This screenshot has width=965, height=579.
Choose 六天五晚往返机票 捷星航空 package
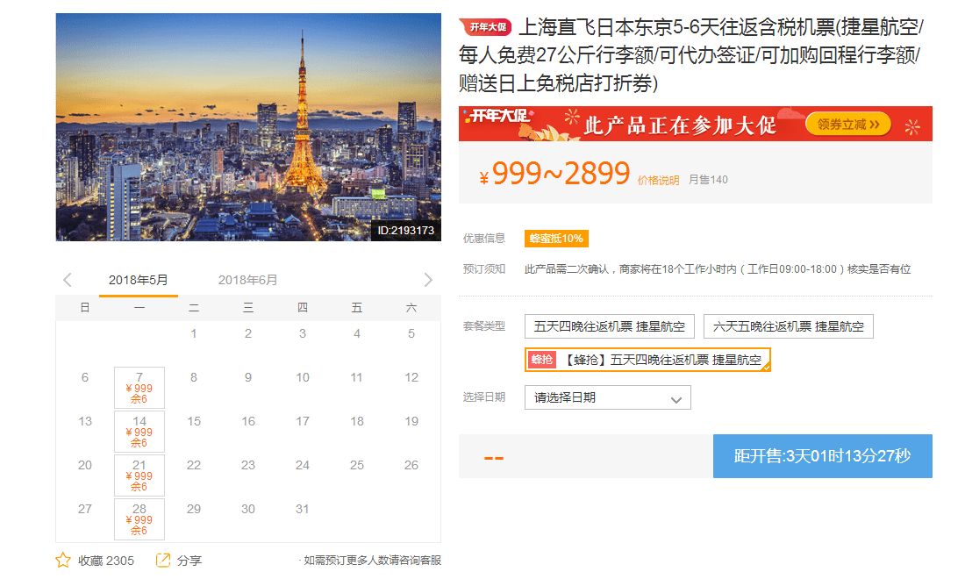[789, 326]
